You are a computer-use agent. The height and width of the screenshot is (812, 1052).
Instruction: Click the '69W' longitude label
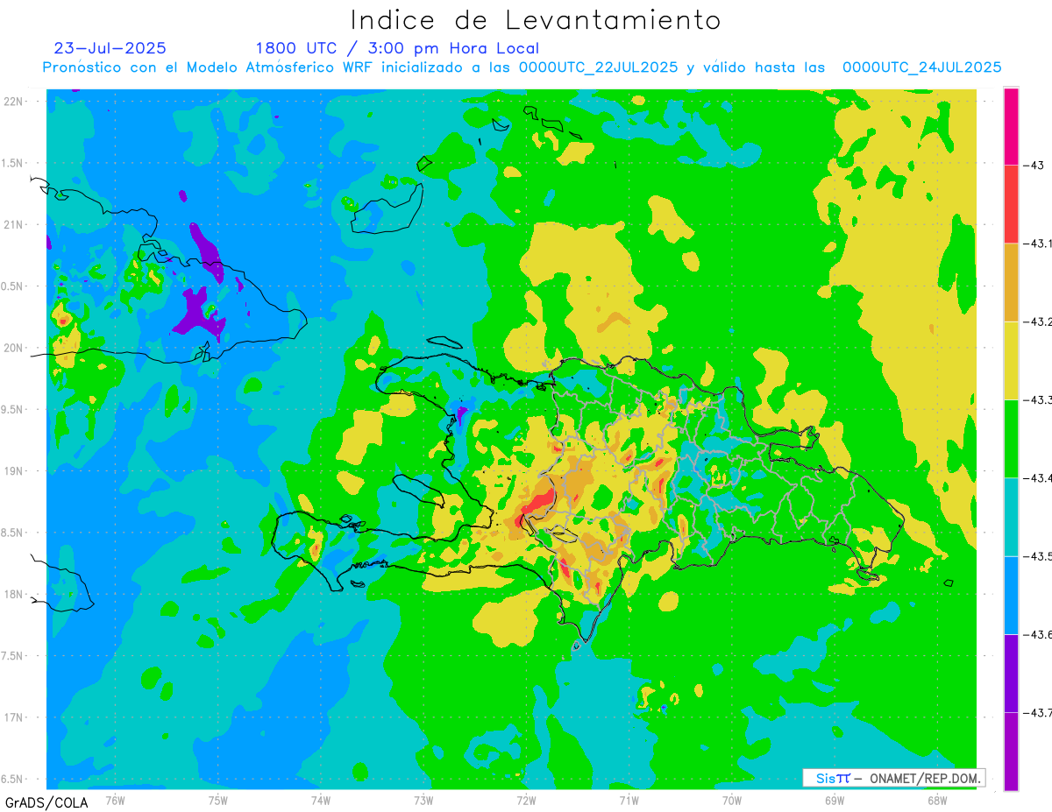(x=834, y=800)
